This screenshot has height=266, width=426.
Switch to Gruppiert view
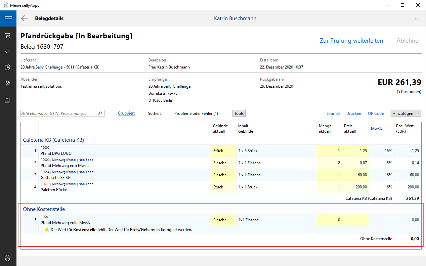click(126, 114)
